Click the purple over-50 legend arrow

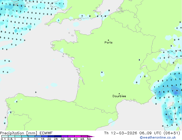click(x=91, y=136)
